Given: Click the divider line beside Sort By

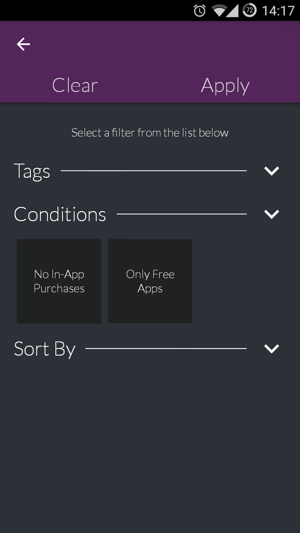Looking at the screenshot, I should [166, 349].
